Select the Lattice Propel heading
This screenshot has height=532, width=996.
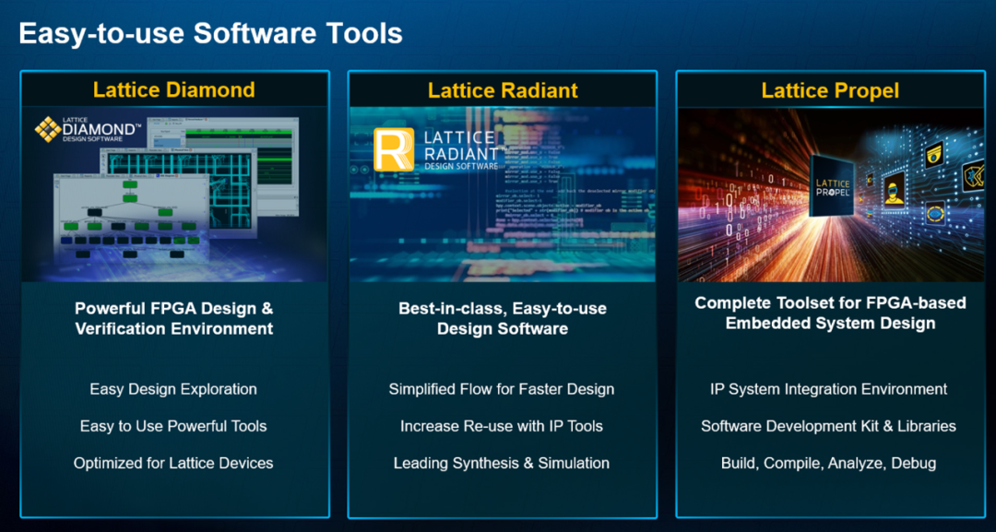point(830,90)
